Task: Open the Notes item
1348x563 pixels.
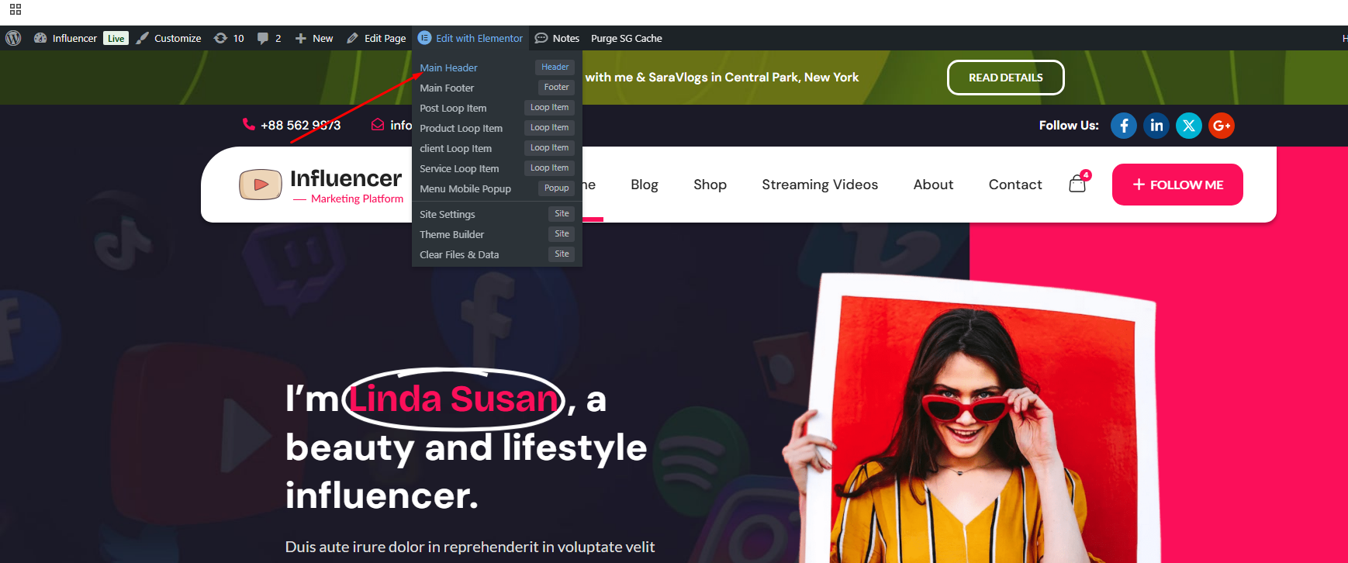Action: [x=566, y=38]
